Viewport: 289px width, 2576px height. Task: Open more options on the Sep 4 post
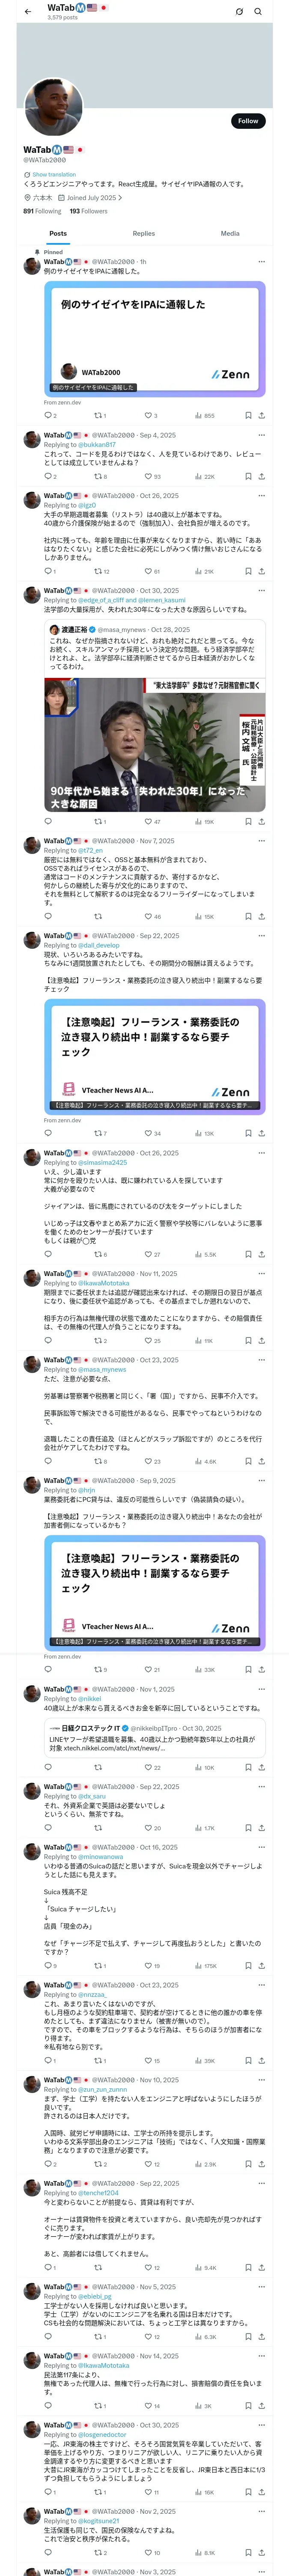pos(261,435)
